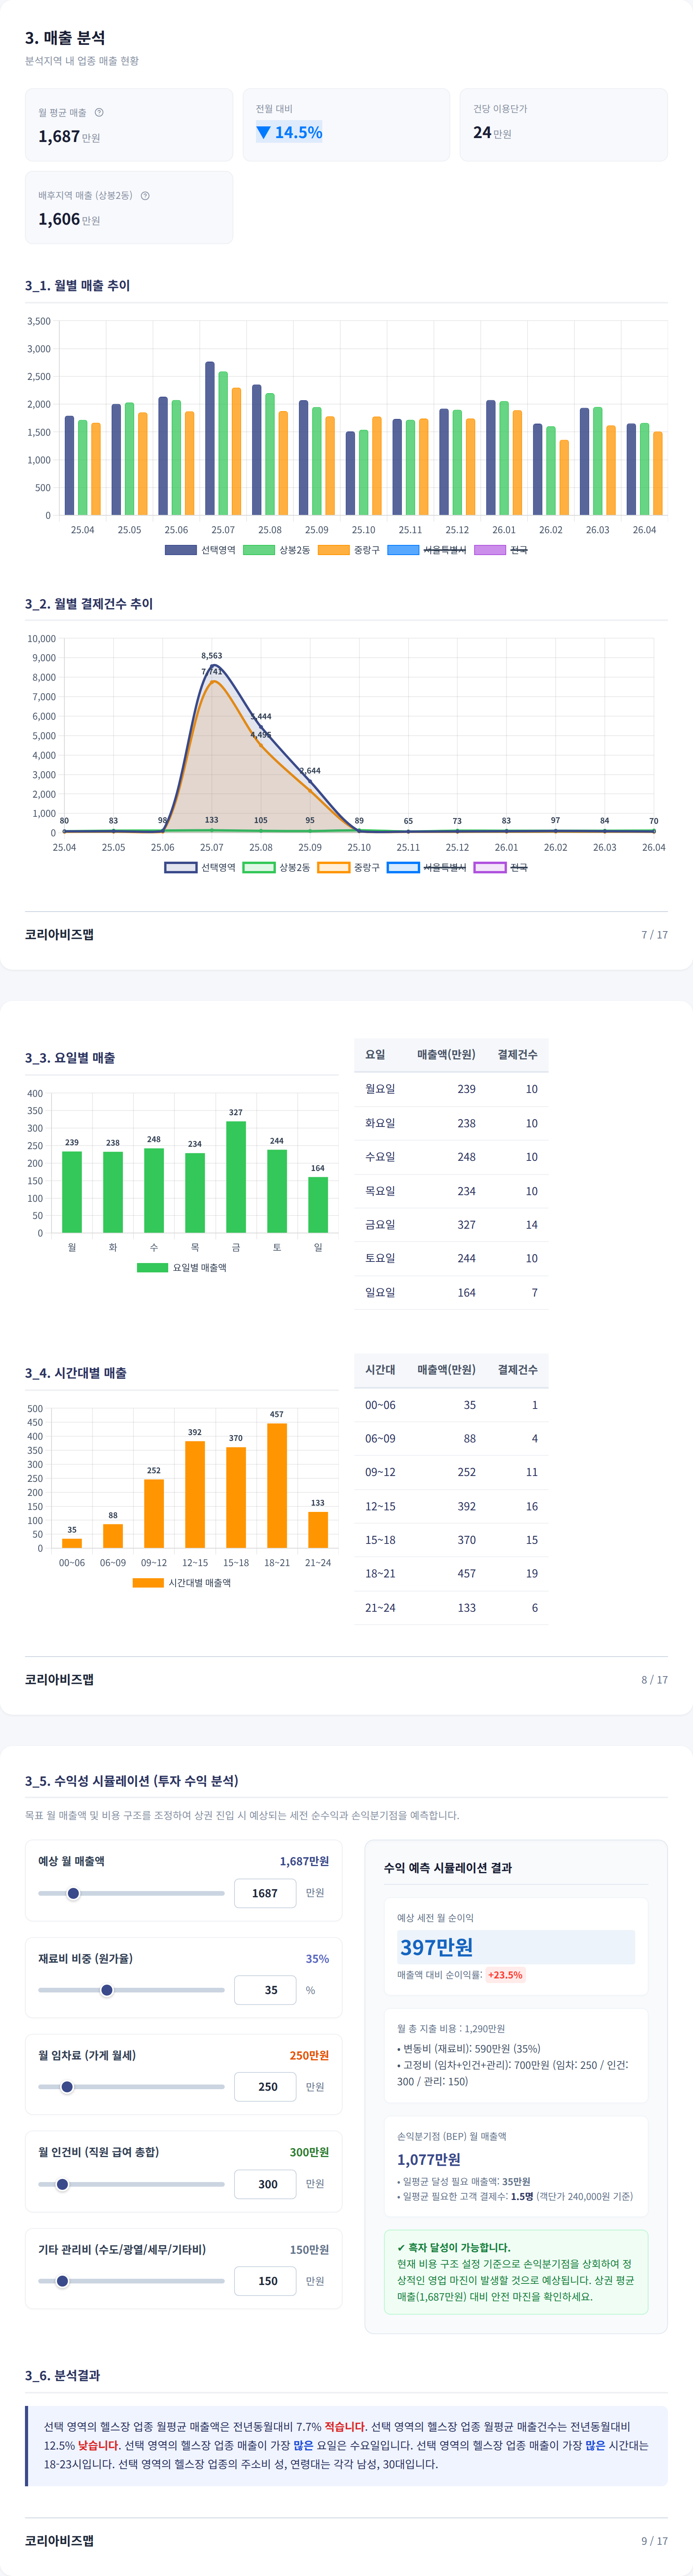Image resolution: width=693 pixels, height=2576 pixels.
Task: Click the 1,606만원 배후지역 매출 value
Action: tap(69, 219)
